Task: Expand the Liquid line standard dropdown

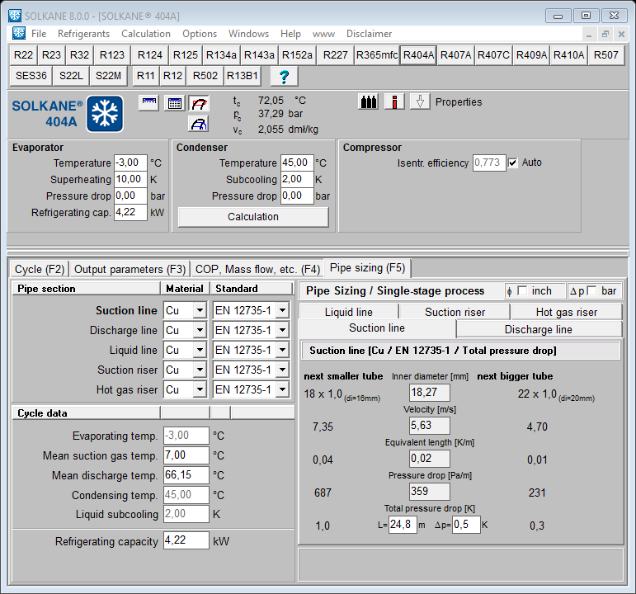Action: tap(282, 350)
